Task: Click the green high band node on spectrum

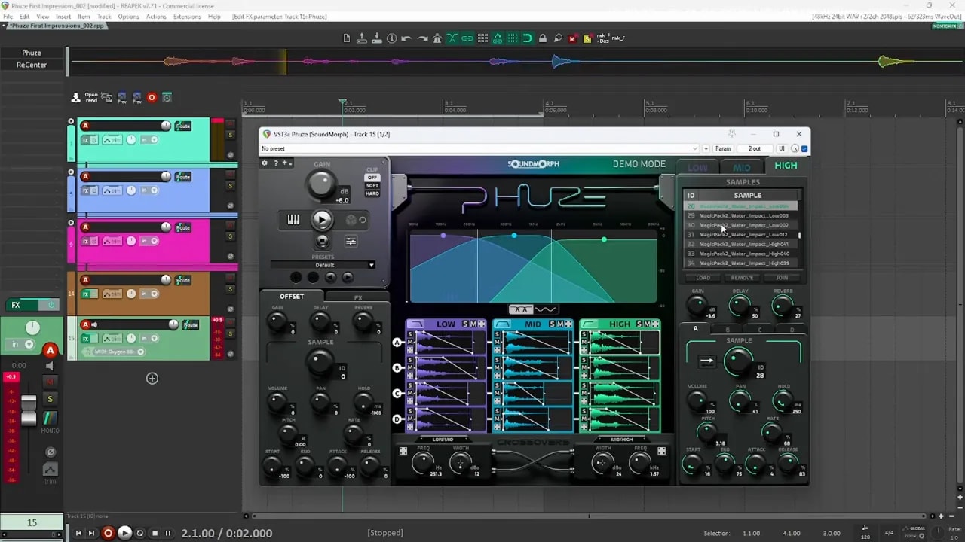Action: (x=604, y=239)
